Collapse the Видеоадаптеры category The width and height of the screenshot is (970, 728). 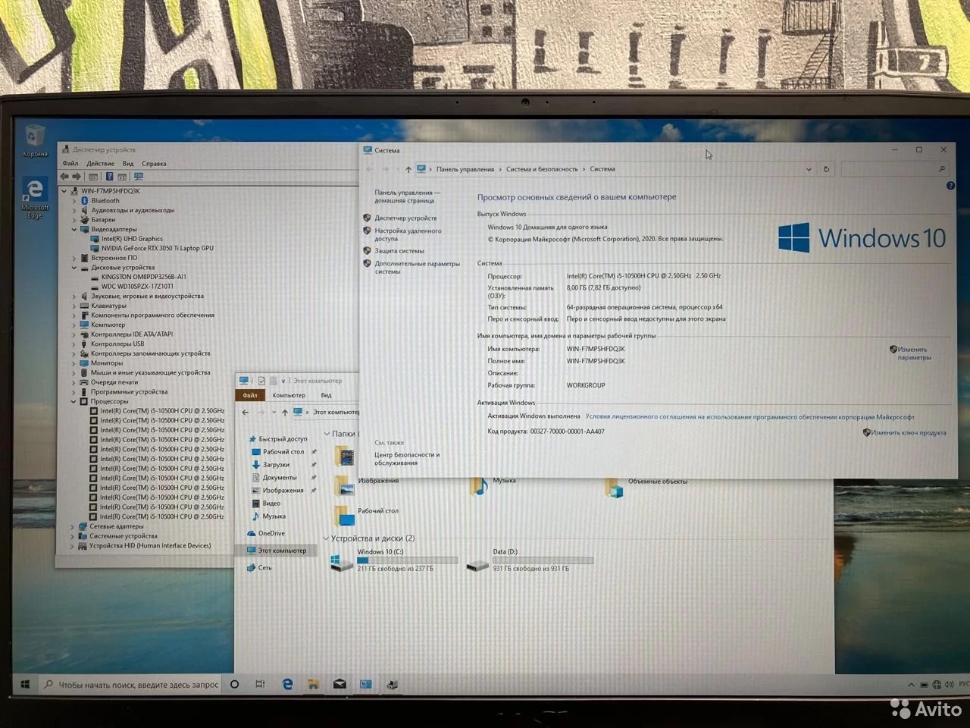(74, 229)
